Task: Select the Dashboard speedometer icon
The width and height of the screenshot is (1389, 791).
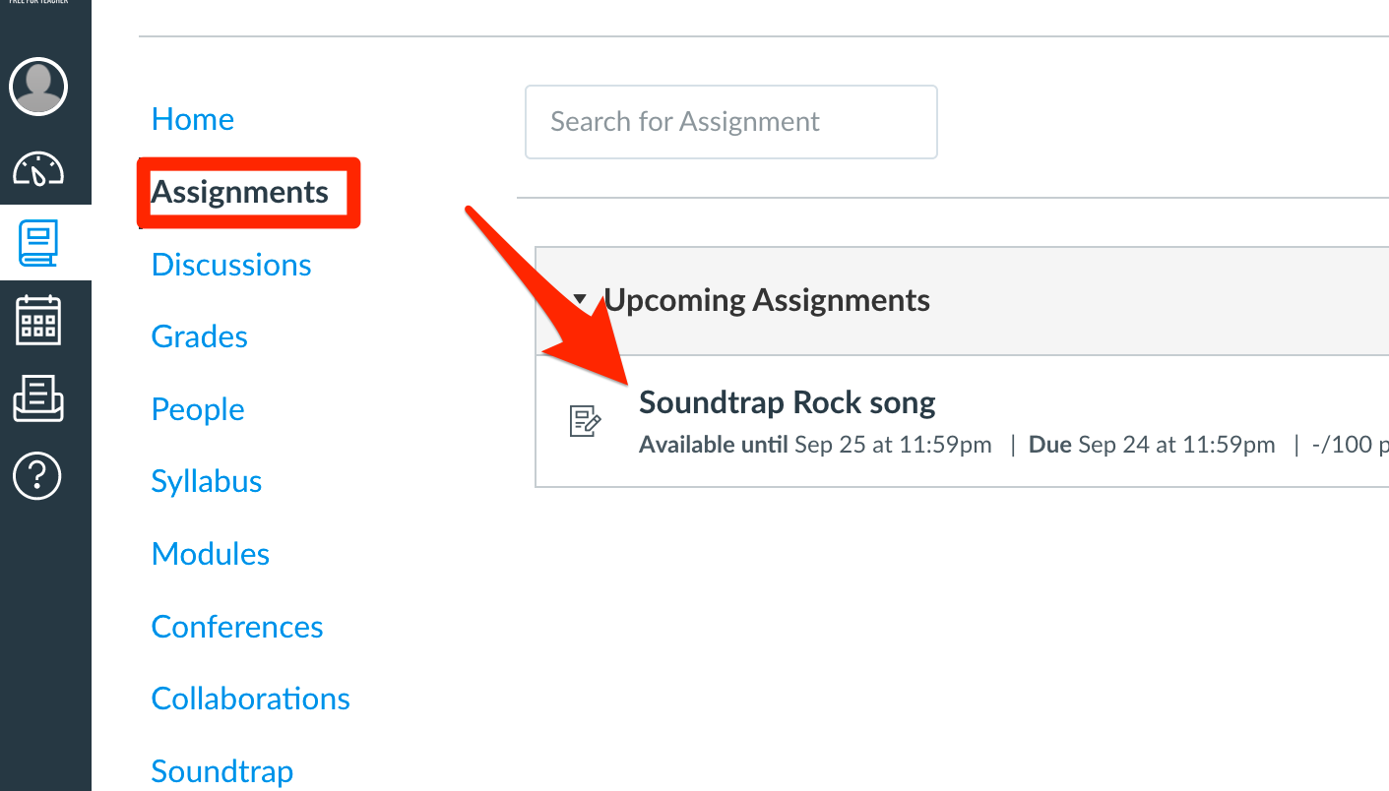Action: tap(37, 169)
